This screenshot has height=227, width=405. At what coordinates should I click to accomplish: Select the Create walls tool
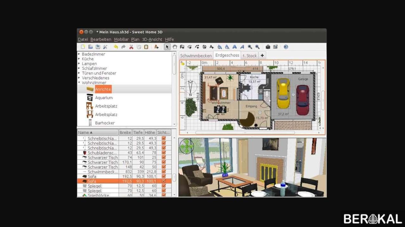(182, 47)
